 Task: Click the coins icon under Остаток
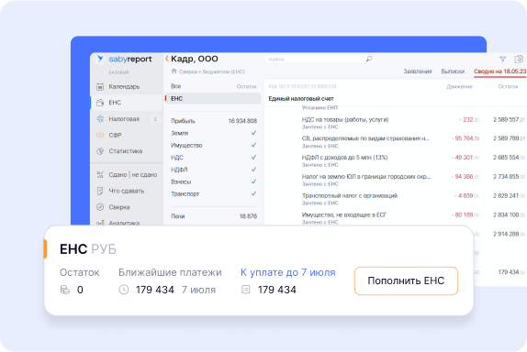click(65, 290)
